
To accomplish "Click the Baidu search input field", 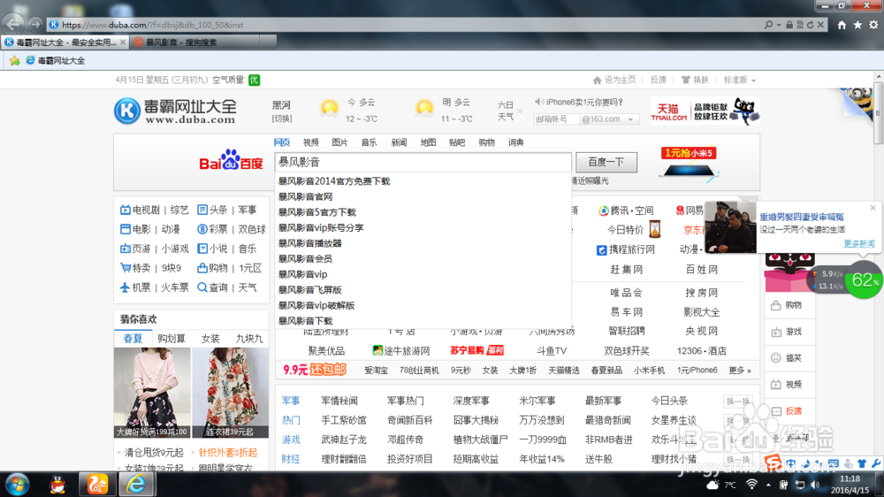I will tap(423, 163).
